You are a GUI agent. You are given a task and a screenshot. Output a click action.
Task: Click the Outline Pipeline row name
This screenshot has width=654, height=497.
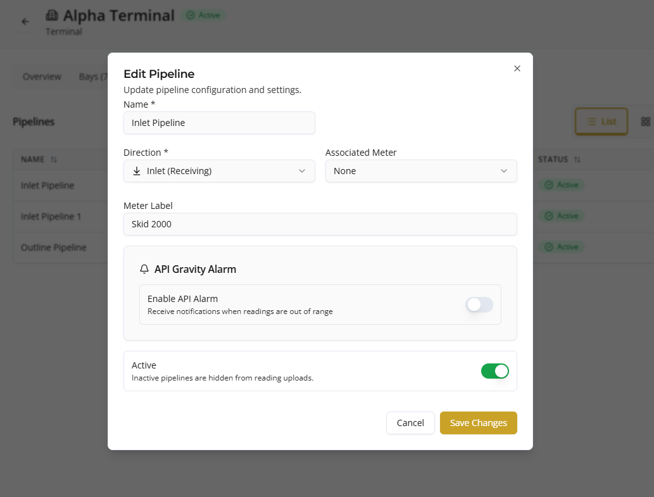click(53, 248)
